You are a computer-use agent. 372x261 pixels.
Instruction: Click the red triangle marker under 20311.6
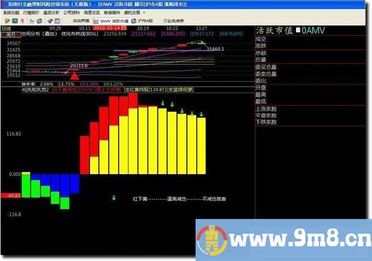pyautogui.click(x=74, y=76)
